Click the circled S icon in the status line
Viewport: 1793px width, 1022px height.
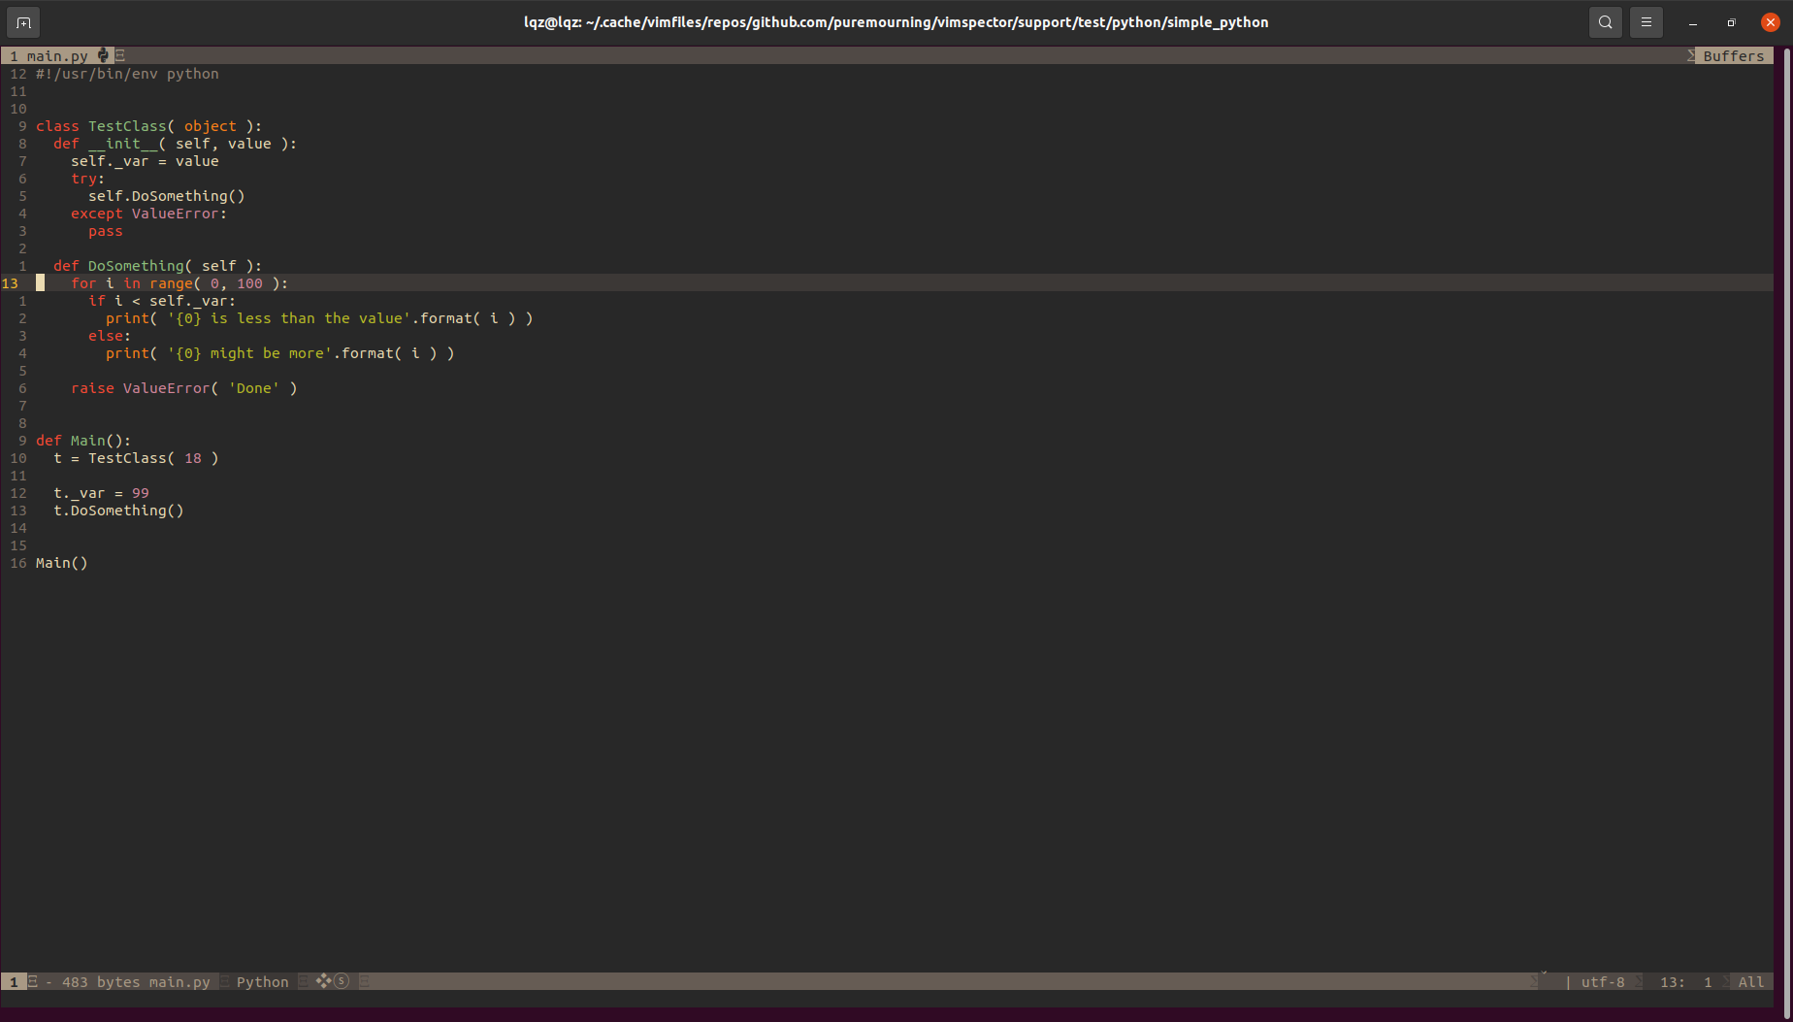click(x=342, y=981)
